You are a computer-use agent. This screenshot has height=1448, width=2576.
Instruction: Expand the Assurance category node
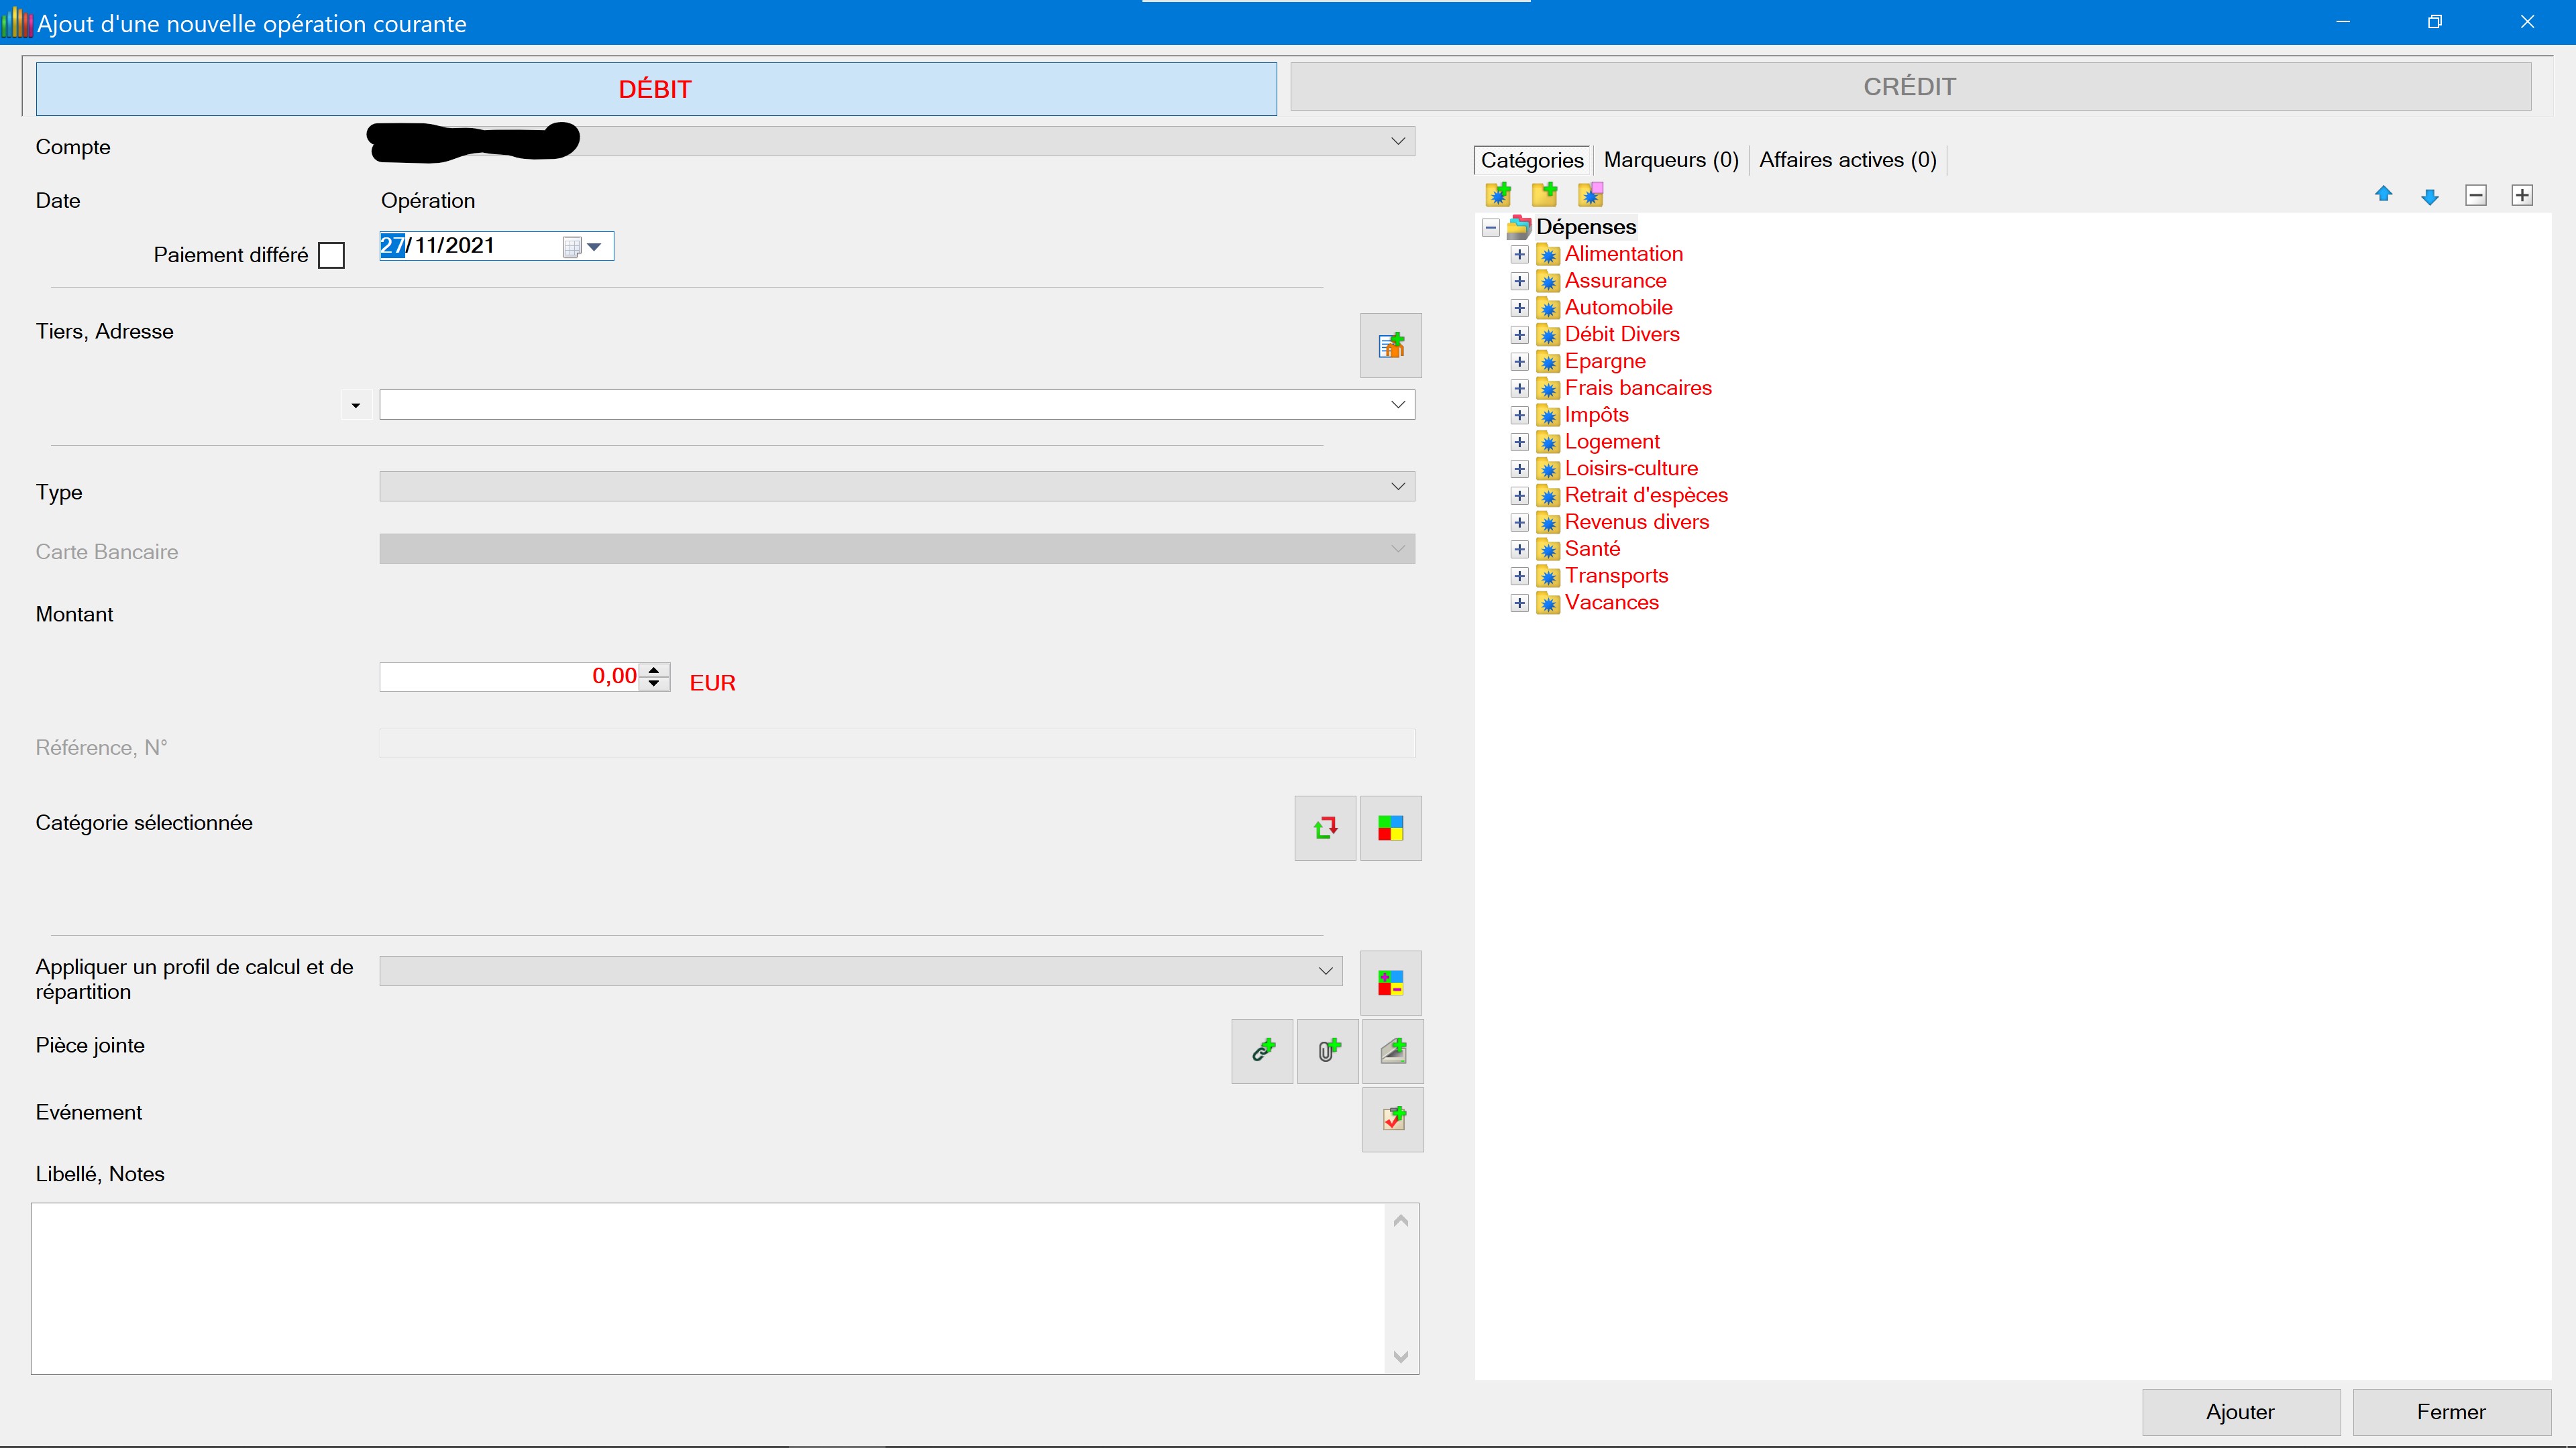coord(1519,282)
